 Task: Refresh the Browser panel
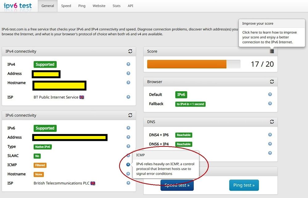click(x=272, y=82)
